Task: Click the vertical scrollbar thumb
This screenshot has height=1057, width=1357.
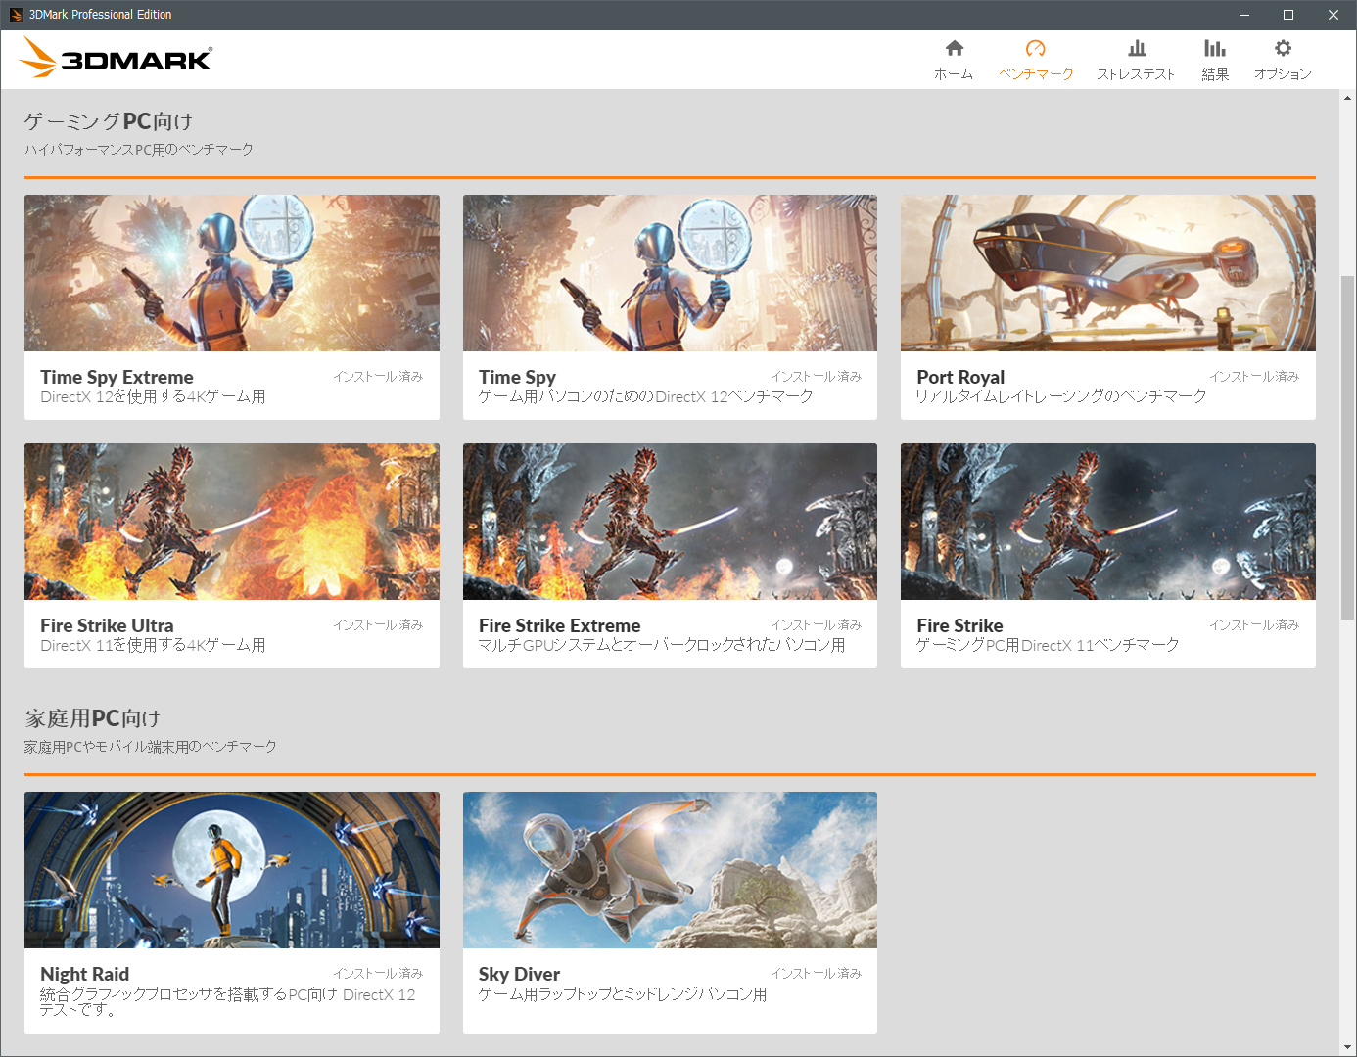Action: pyautogui.click(x=1347, y=447)
